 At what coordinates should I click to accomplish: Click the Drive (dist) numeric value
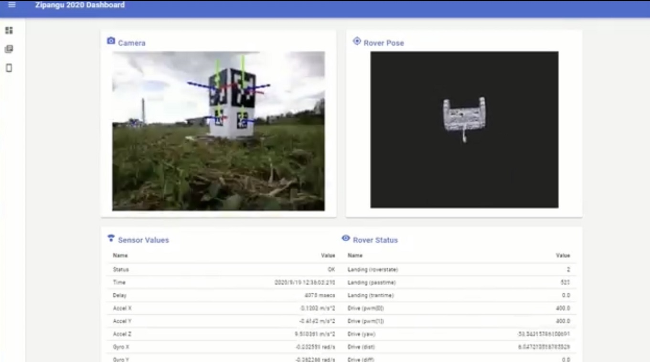coord(544,347)
